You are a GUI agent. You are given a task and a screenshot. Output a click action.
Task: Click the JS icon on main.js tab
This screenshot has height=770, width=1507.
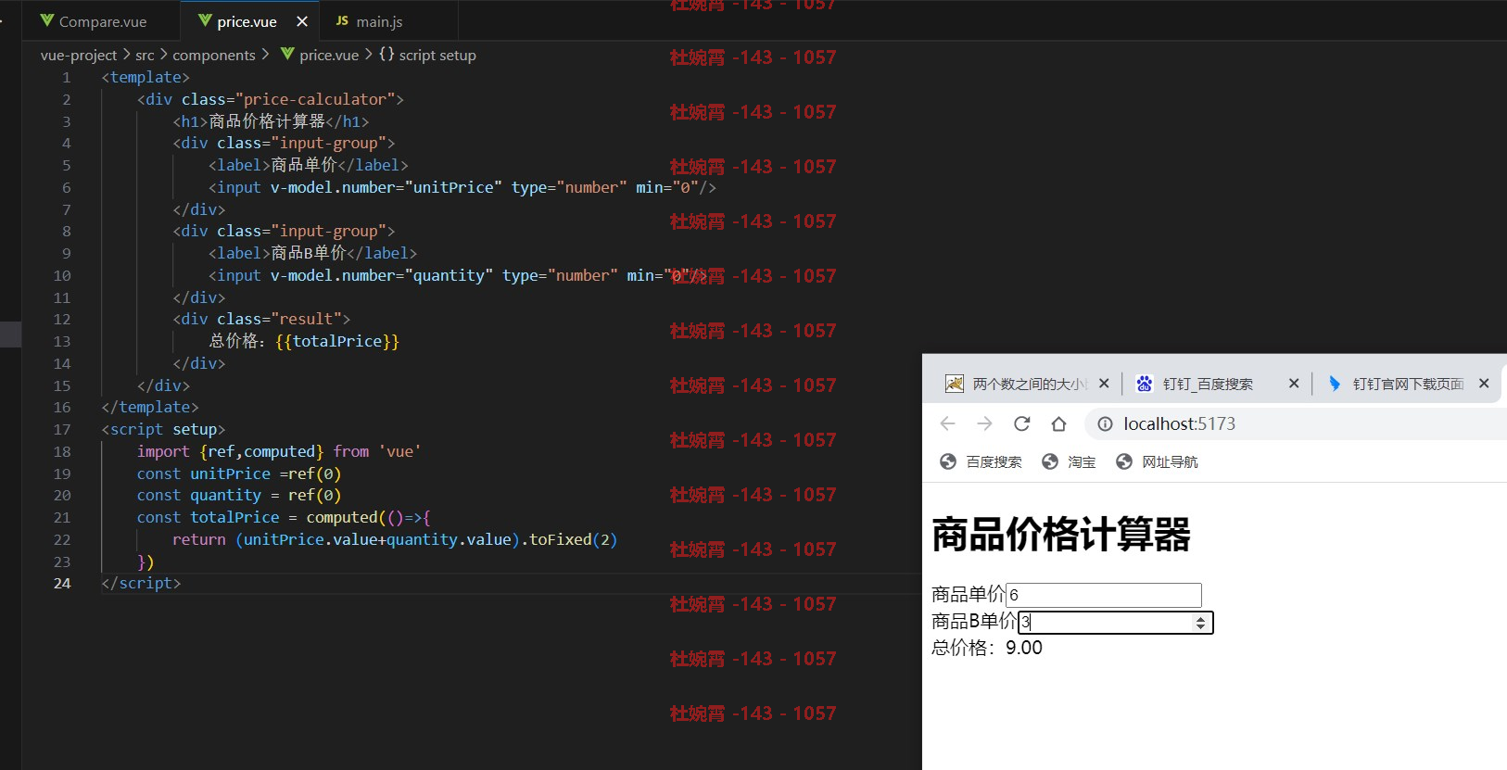tap(342, 20)
